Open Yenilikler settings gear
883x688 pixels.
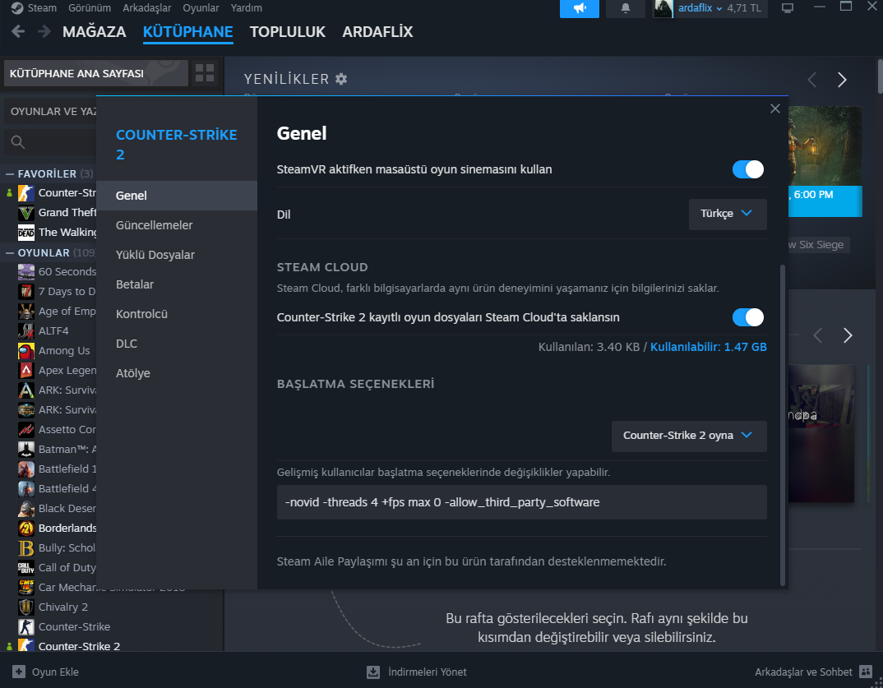341,79
